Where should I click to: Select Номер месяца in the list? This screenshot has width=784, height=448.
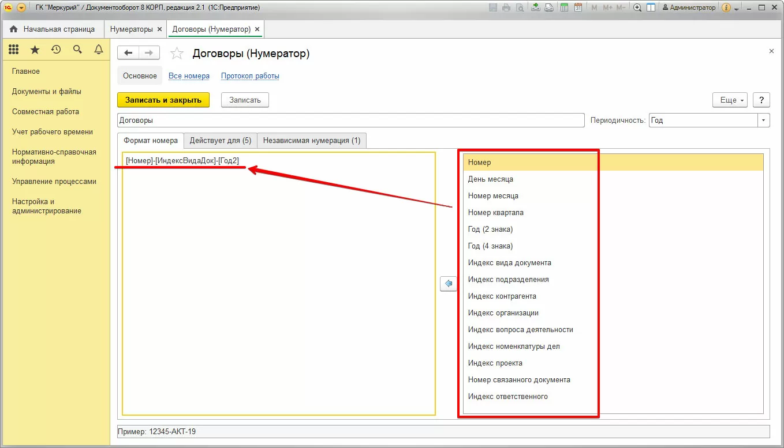614,196
